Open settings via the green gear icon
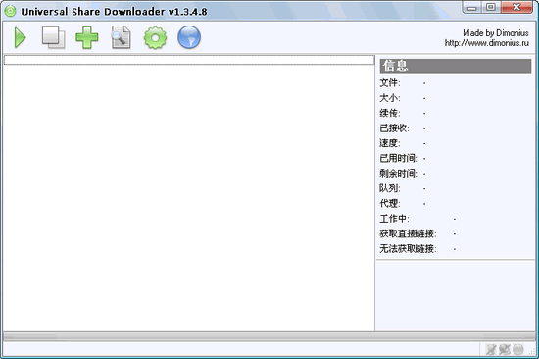The width and height of the screenshot is (539, 359). click(x=156, y=37)
